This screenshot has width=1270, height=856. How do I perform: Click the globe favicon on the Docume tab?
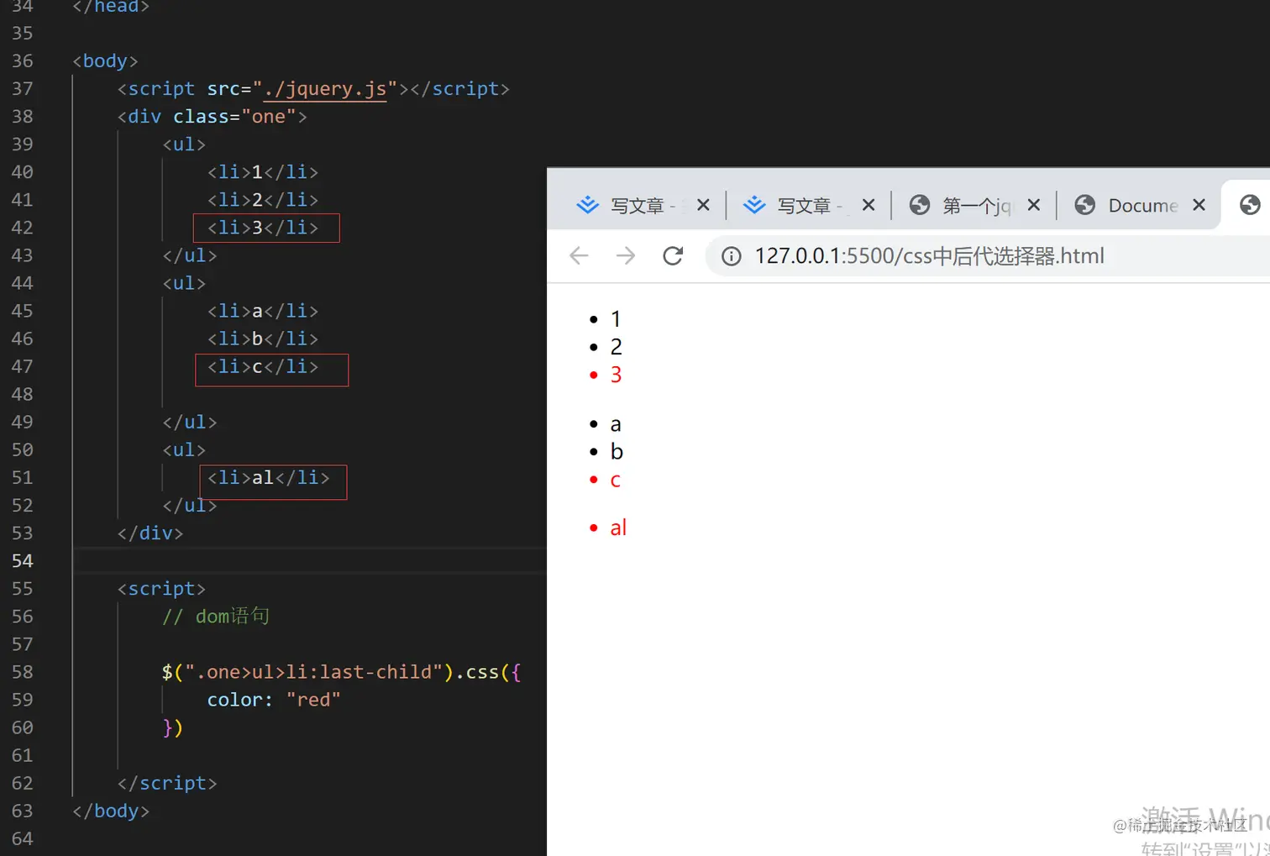point(1085,205)
